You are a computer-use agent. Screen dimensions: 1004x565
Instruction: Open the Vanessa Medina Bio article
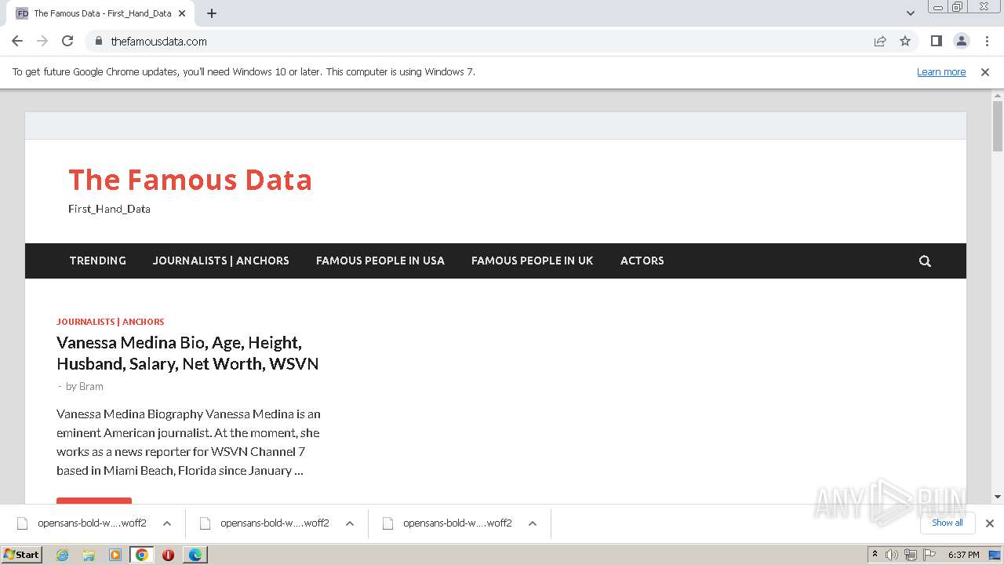188,353
